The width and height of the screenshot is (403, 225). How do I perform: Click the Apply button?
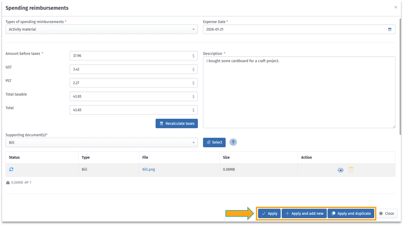(269, 214)
